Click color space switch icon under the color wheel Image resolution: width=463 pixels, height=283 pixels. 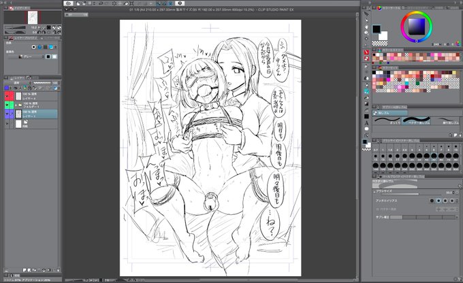click(x=458, y=44)
